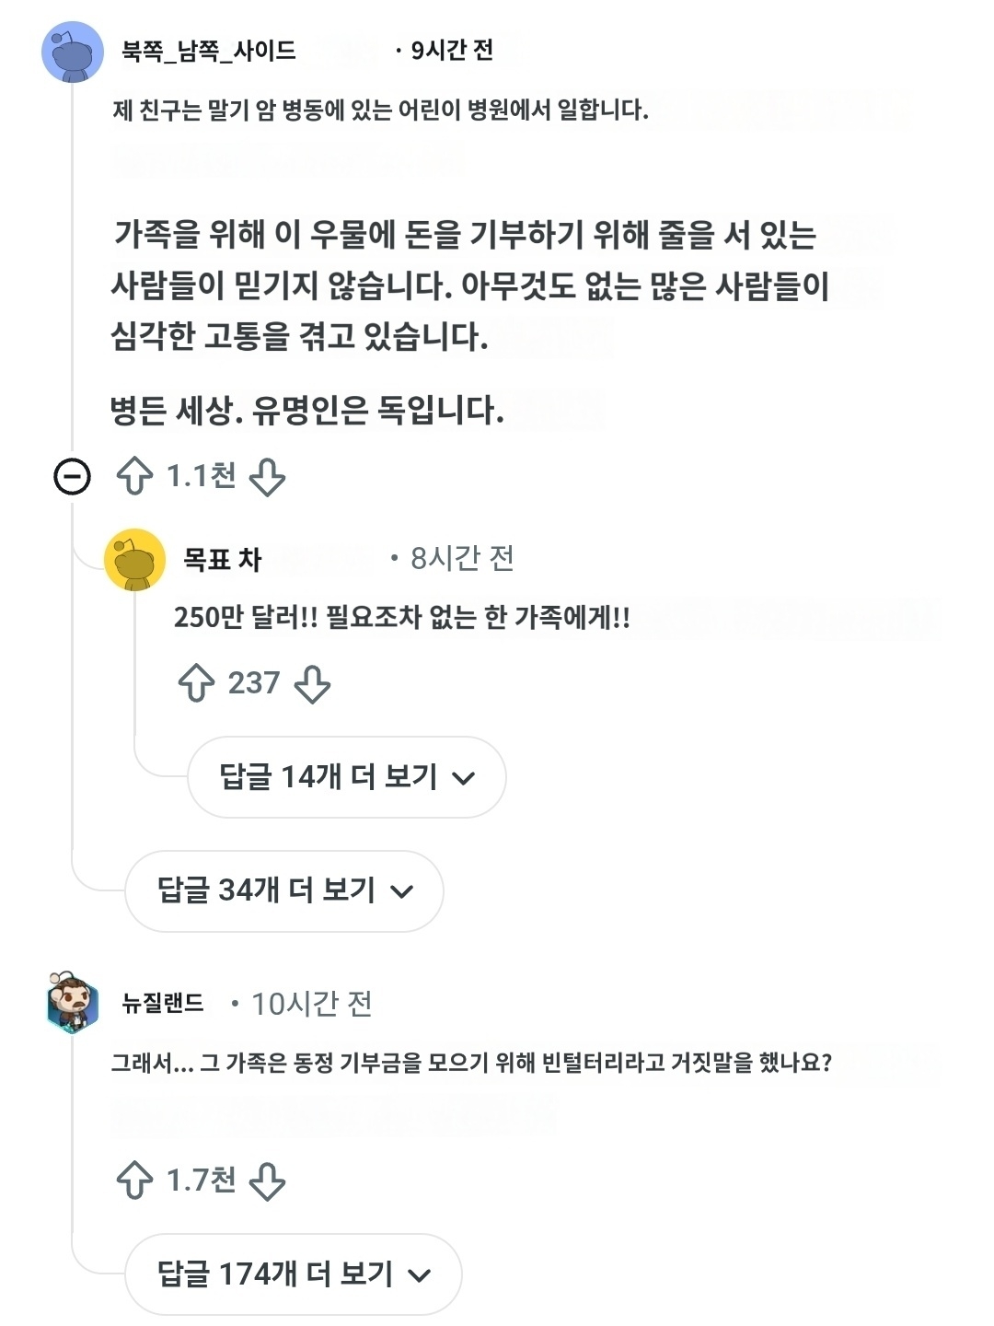Upvote the 뉴질랜드 comment
Image resolution: width=994 pixels, height=1326 pixels.
pos(134,1180)
